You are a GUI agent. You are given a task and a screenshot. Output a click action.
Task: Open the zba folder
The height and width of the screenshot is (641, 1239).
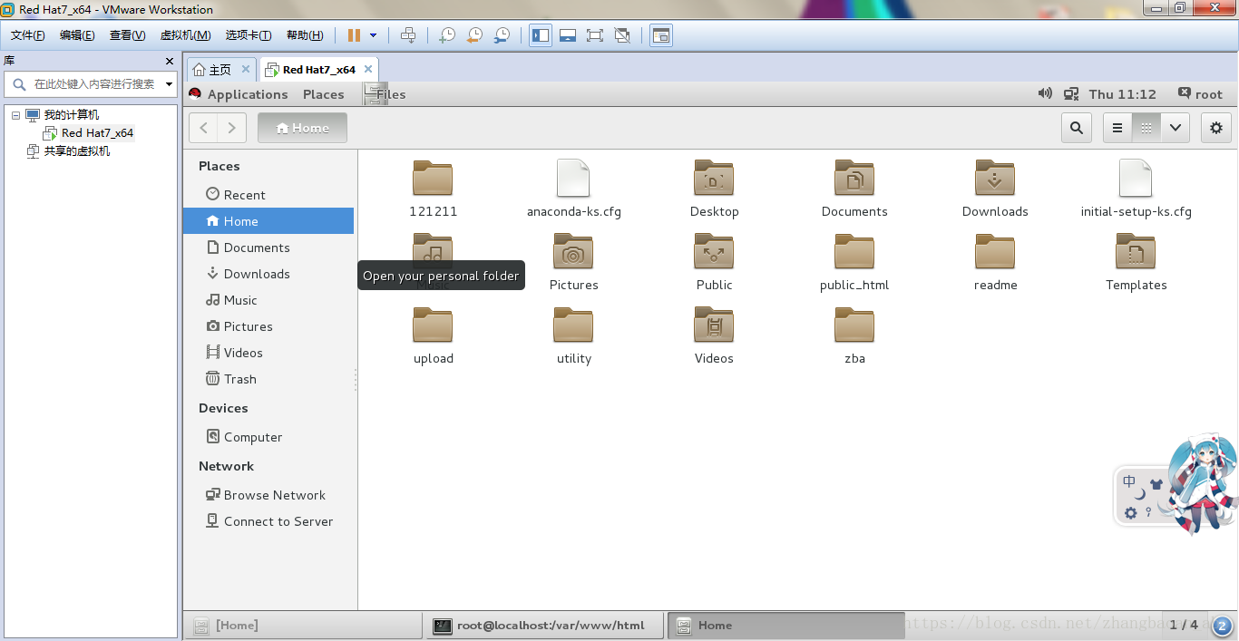tap(854, 325)
